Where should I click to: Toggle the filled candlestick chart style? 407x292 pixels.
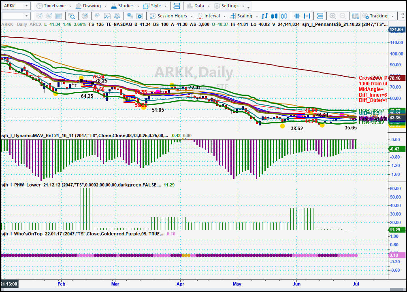tap(274, 16)
